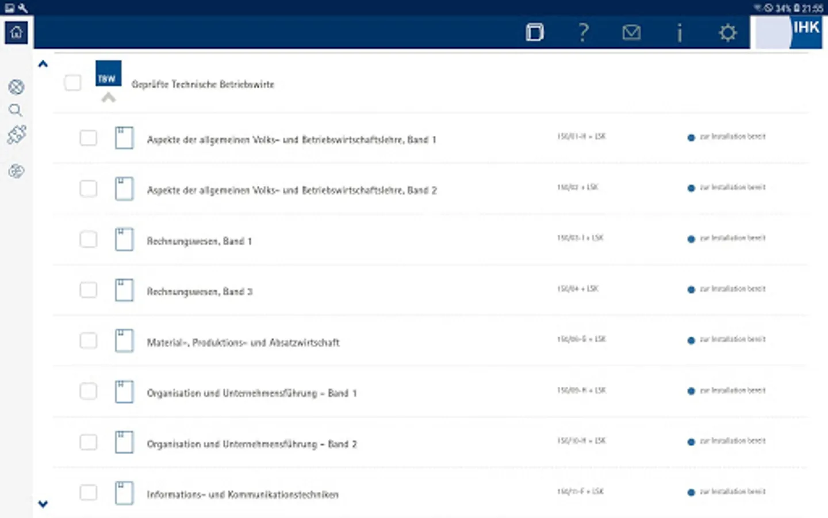Collapse the TBW group using the gray chevron
The width and height of the screenshot is (828, 518).
pyautogui.click(x=108, y=98)
